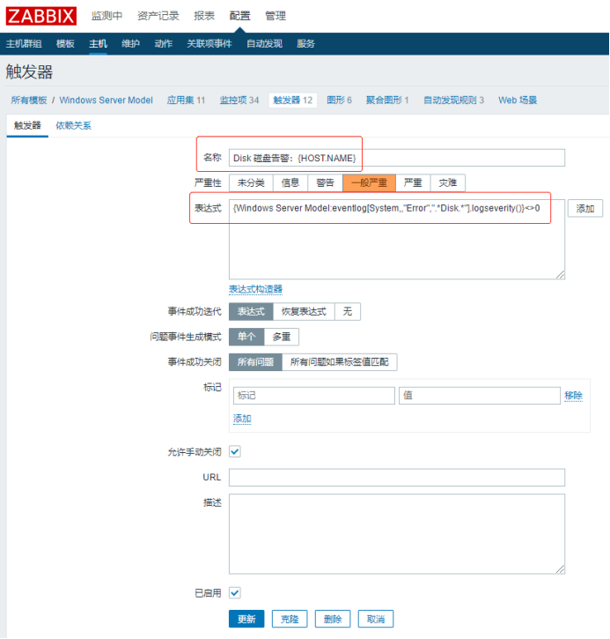
Task: Go to 动作 submenu
Action: [x=163, y=43]
